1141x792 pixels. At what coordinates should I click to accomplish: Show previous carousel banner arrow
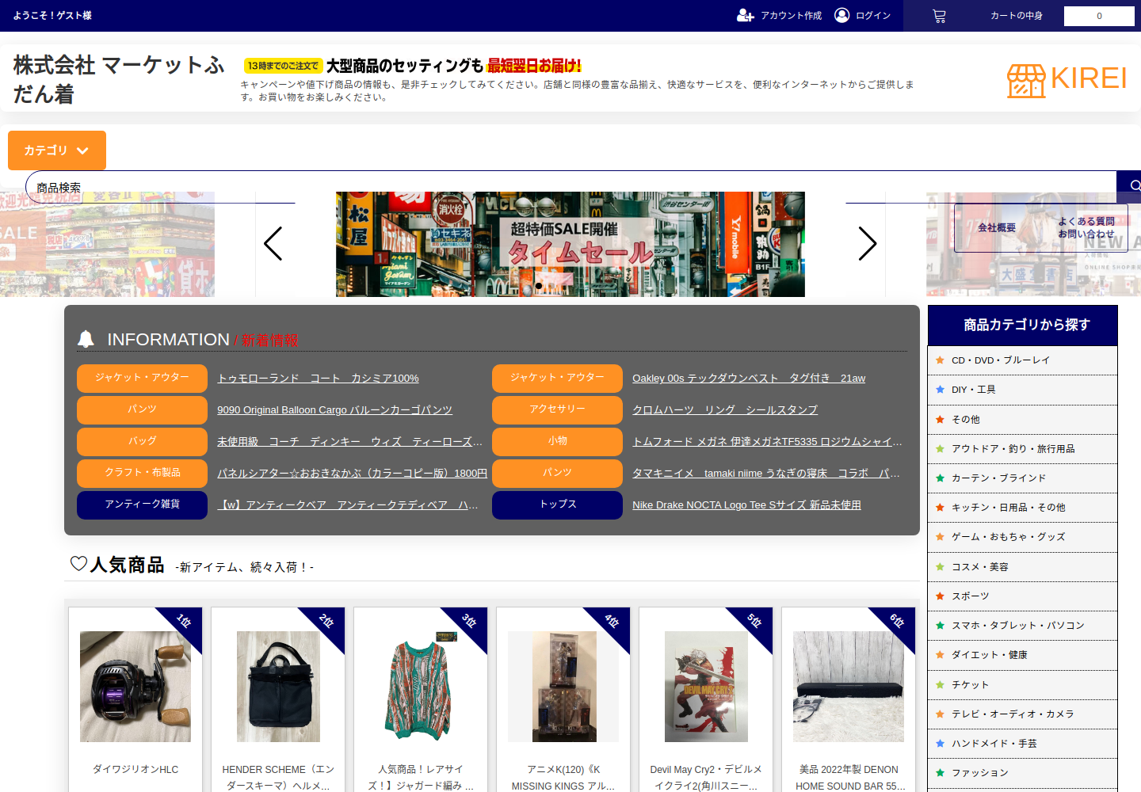[x=273, y=243]
